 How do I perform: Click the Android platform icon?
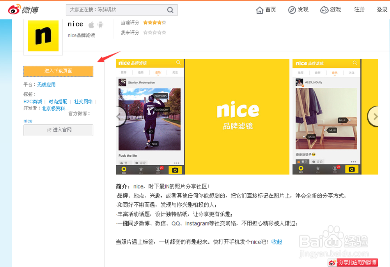(101, 25)
